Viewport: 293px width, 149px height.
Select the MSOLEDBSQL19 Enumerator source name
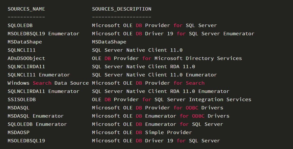coord(43,34)
